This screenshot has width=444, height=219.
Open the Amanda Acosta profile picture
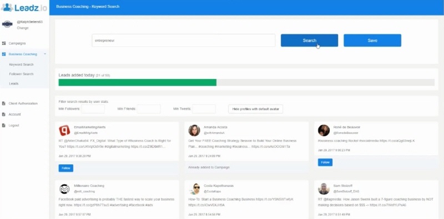pos(194,131)
